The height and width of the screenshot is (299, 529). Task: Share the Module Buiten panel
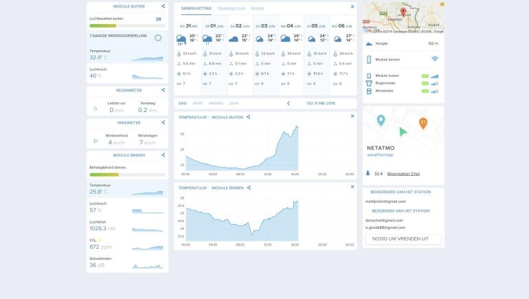[164, 6]
